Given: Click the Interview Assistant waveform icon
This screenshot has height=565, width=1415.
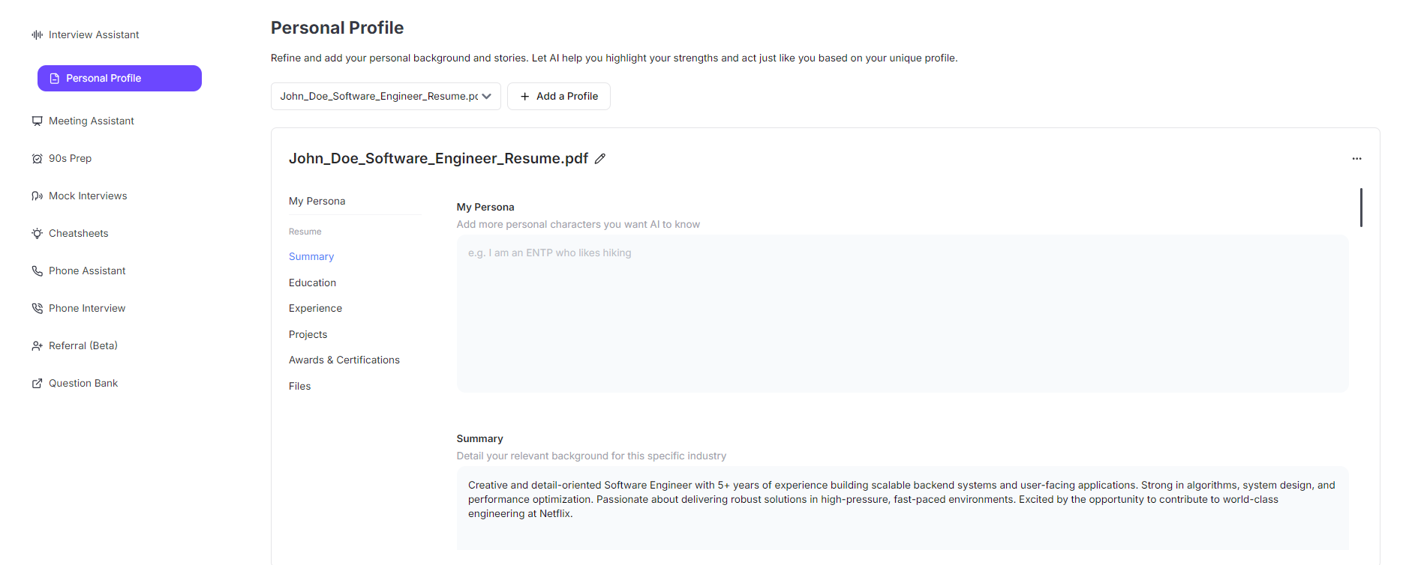Looking at the screenshot, I should click(x=37, y=34).
